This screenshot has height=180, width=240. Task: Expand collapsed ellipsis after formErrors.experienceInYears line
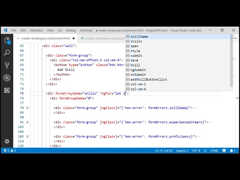(x=210, y=122)
